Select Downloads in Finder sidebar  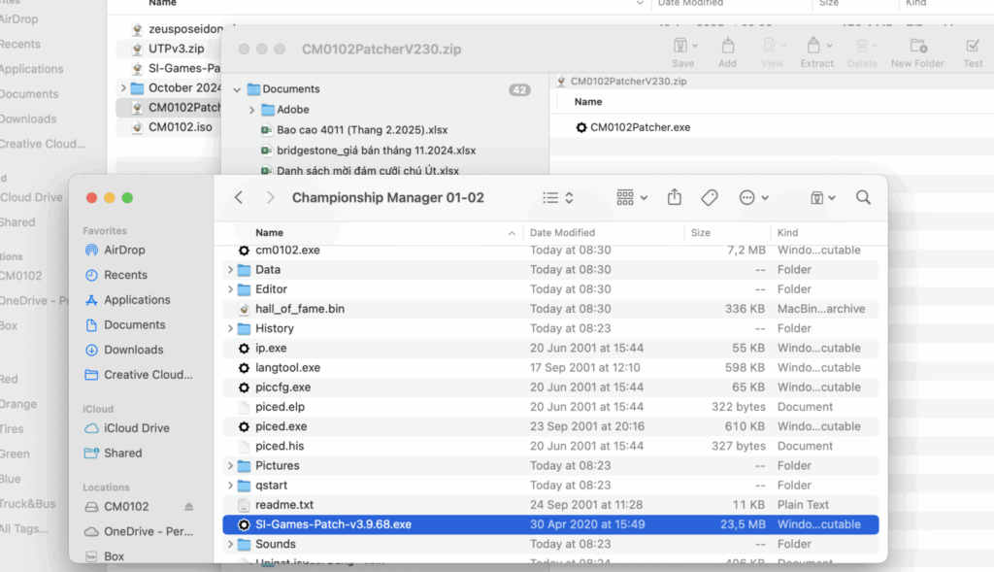(x=133, y=350)
